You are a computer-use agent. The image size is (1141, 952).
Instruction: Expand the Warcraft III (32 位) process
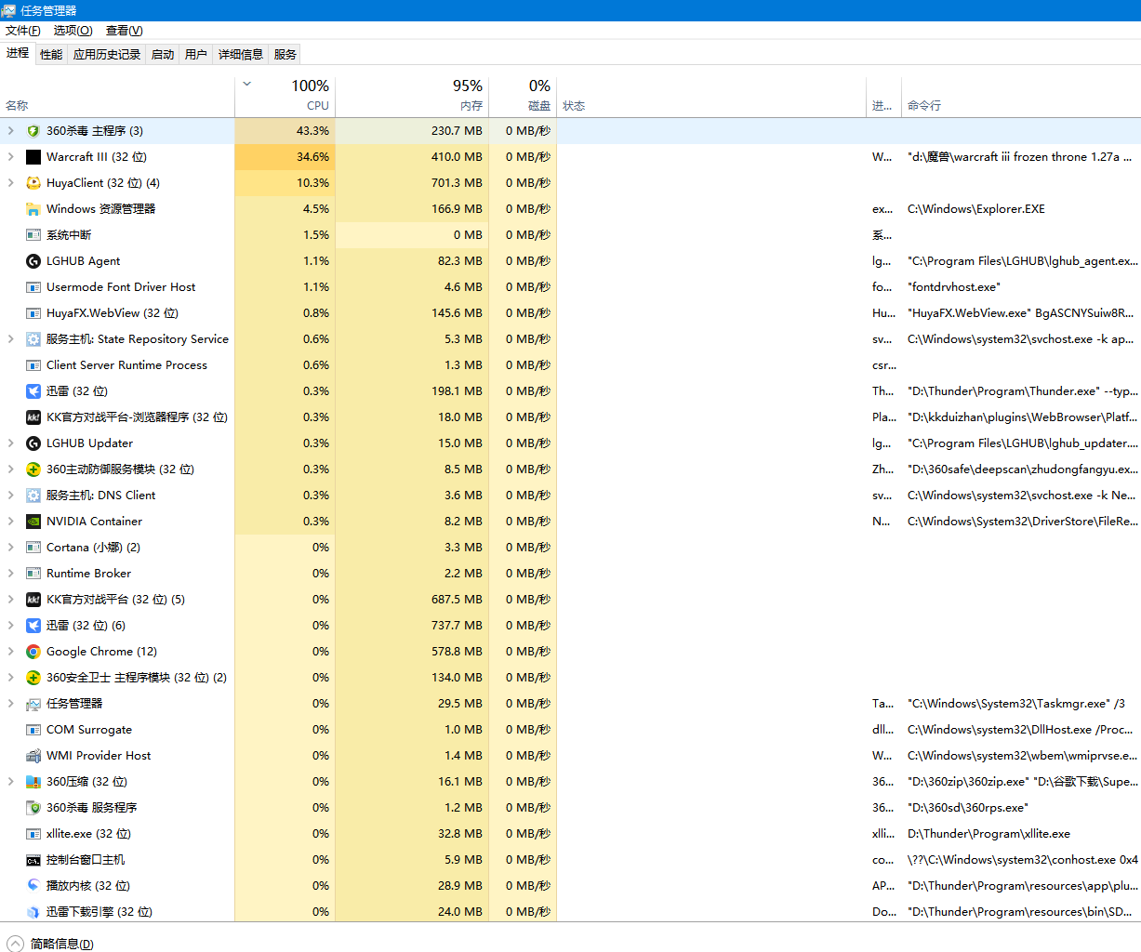tap(11, 157)
